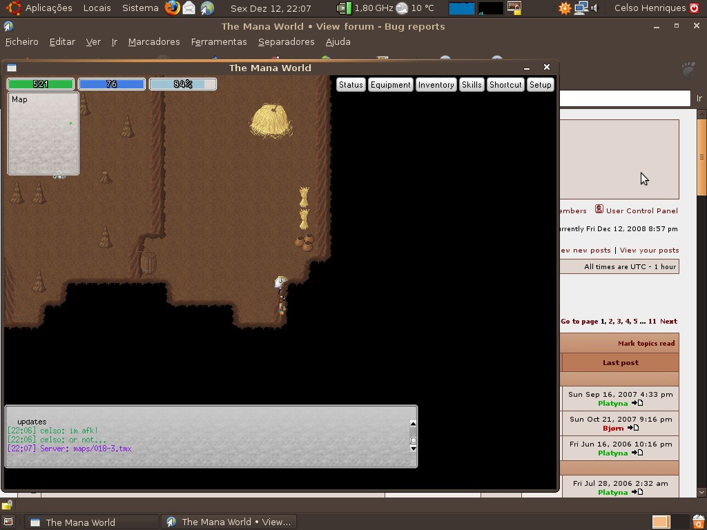Viewport: 707px width, 530px height.
Task: Click the blue MP bar showing 76
Action: point(111,84)
